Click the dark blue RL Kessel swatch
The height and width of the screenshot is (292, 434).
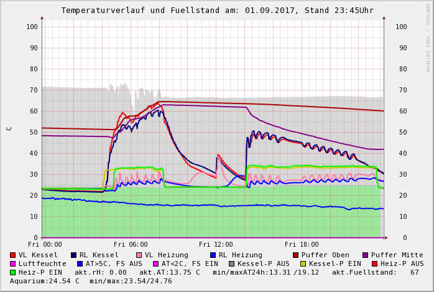pyautogui.click(x=74, y=255)
